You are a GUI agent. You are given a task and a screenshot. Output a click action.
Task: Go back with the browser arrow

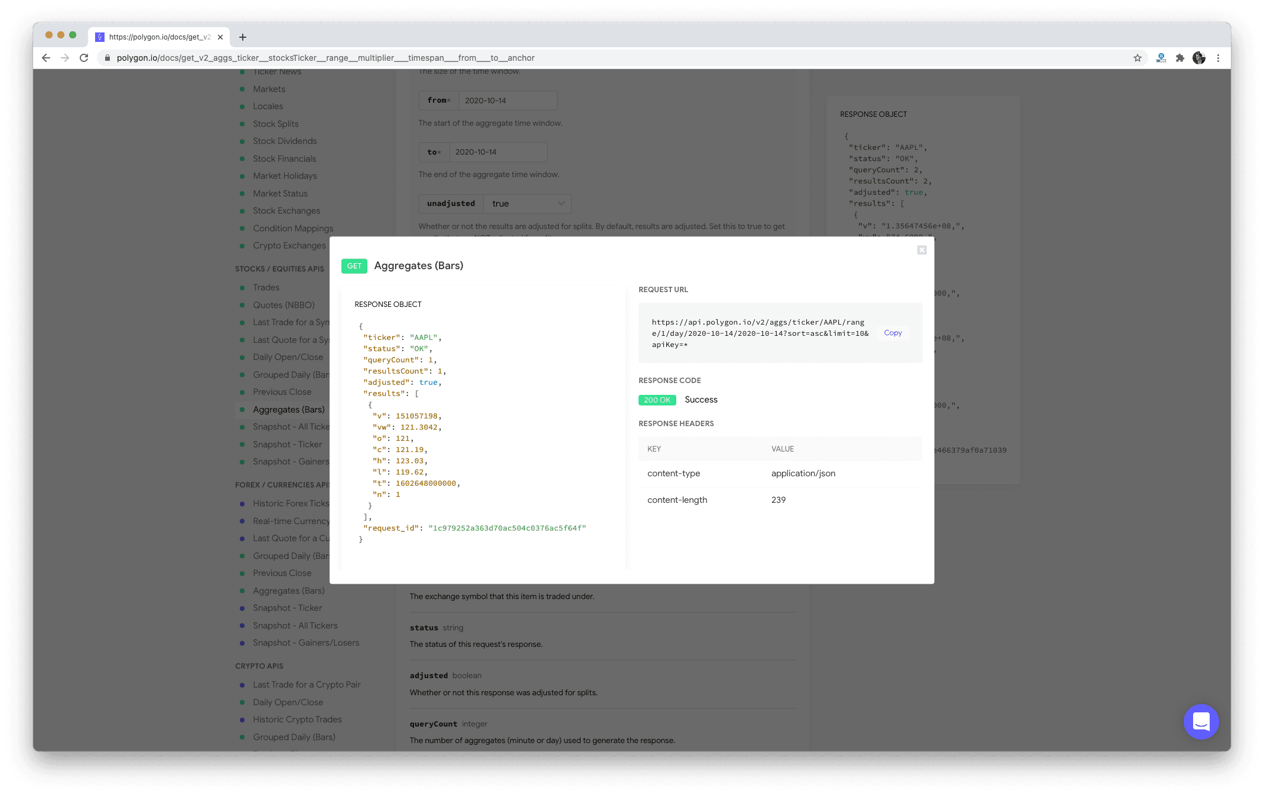(x=46, y=58)
